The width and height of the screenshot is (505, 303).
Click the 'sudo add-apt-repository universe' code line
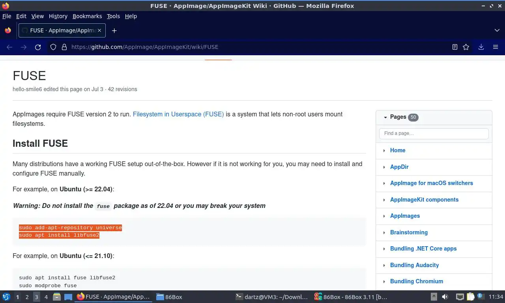(70, 228)
